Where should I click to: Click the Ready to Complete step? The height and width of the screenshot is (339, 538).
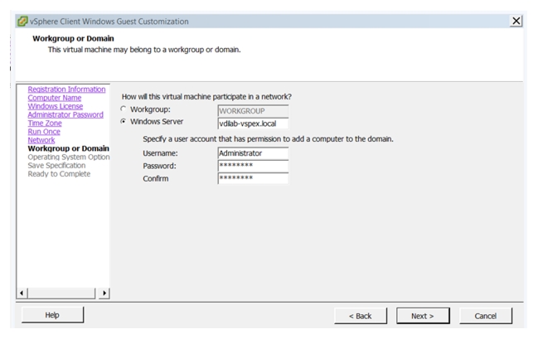coord(59,174)
